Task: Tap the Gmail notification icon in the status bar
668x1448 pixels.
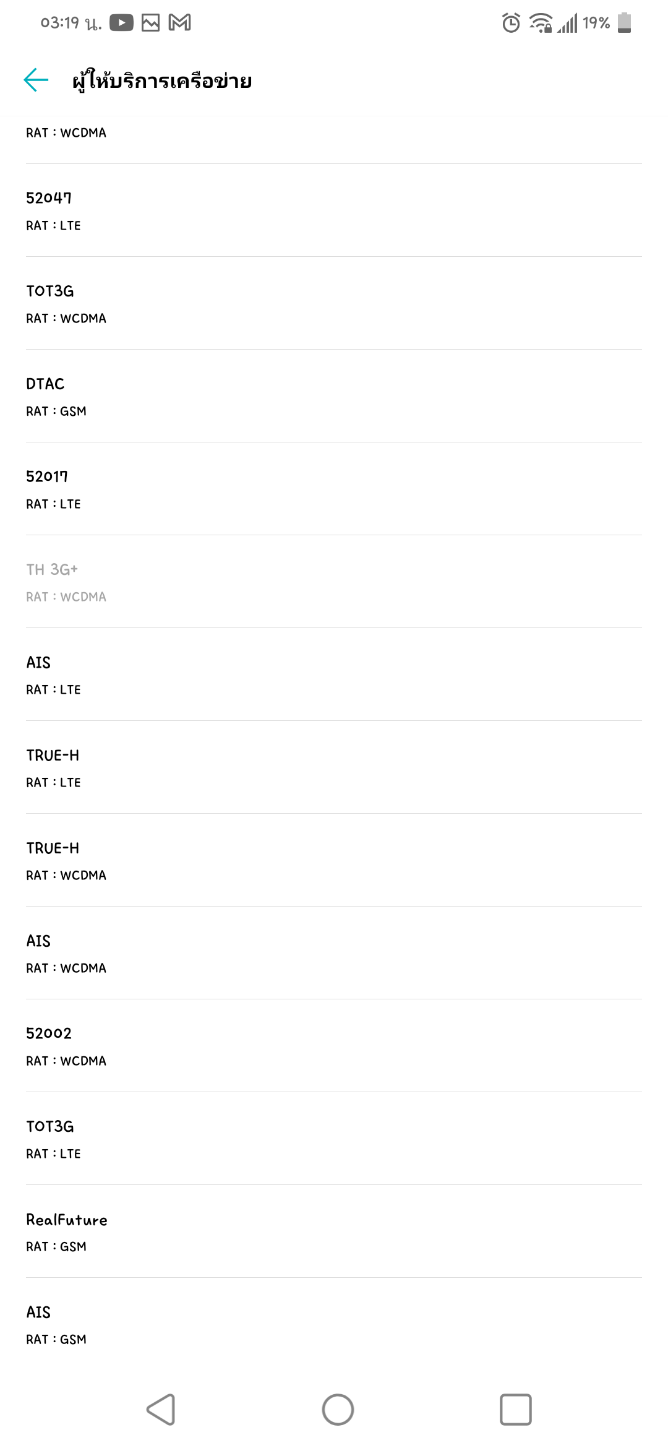Action: click(179, 23)
